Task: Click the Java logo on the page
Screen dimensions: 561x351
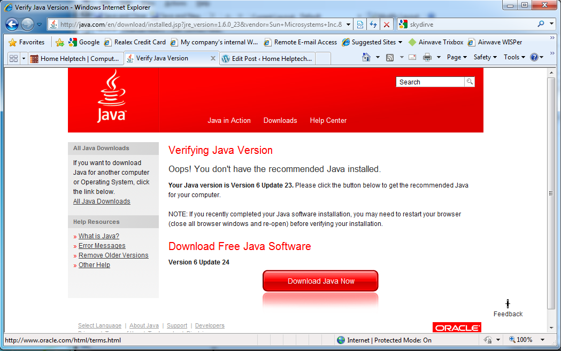Action: pyautogui.click(x=112, y=96)
